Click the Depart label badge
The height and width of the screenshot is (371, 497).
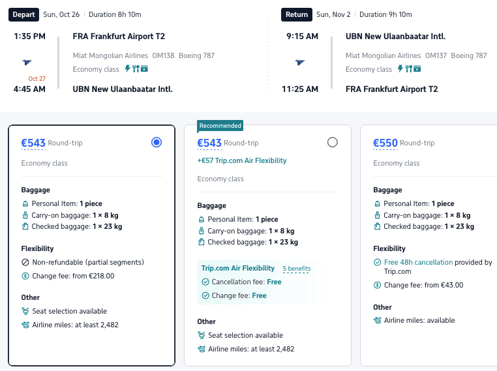point(23,14)
